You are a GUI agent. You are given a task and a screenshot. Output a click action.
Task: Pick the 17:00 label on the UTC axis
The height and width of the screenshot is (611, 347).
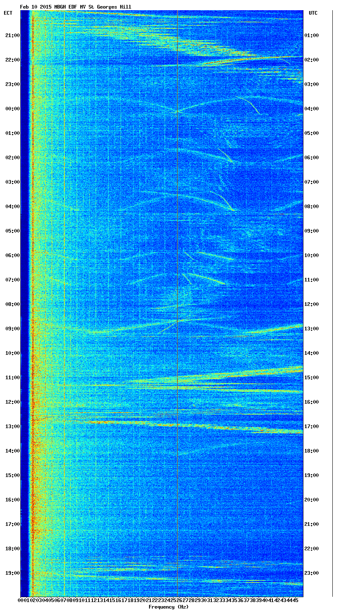coord(312,426)
